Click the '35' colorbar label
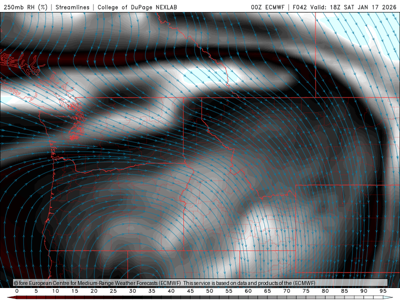Screen dimensions: 400x300 [152, 291]
